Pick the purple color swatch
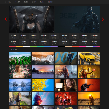 (x=54, y=47)
